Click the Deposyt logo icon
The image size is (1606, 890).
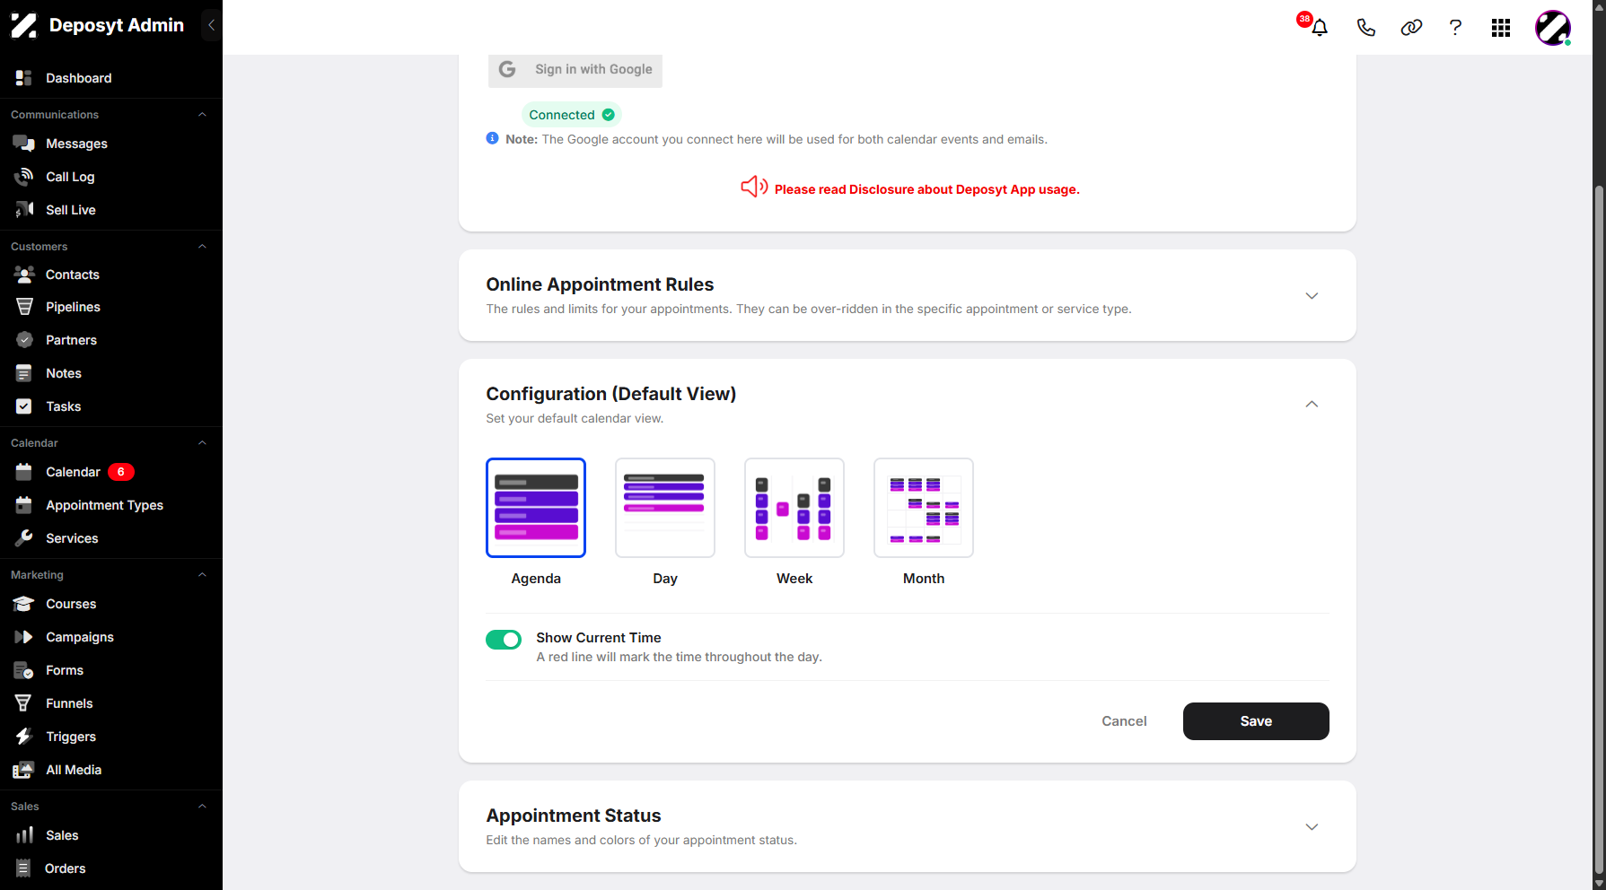[x=24, y=25]
